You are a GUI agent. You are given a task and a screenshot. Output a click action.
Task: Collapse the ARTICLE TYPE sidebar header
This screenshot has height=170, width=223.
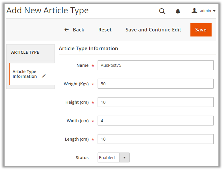click(x=30, y=52)
